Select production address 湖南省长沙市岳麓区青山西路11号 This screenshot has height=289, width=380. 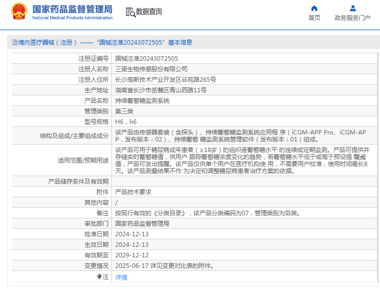tap(161, 90)
